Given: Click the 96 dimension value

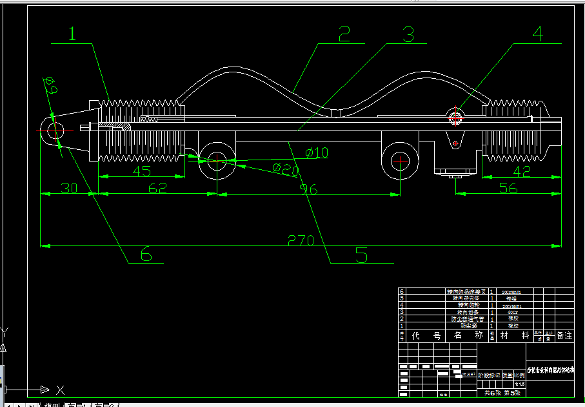Looking at the screenshot, I should [x=309, y=189].
